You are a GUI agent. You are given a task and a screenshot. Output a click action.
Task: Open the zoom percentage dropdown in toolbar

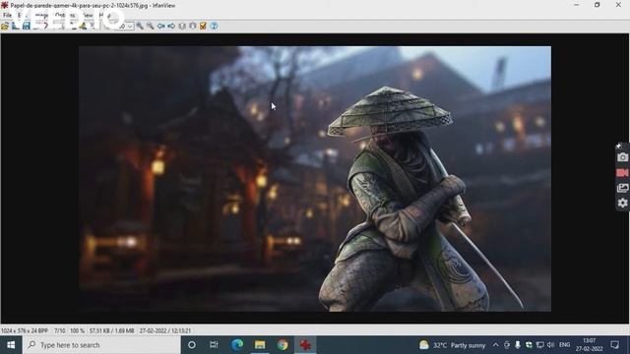click(130, 27)
